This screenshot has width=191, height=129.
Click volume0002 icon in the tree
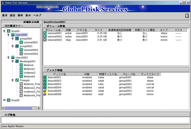[x=21, y=50]
